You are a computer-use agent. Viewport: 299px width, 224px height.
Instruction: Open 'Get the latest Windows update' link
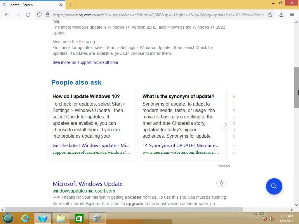point(91,146)
